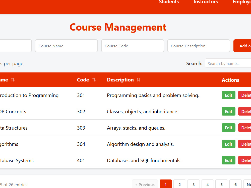Select the code cell 301
Image resolution: width=251 pixels, height=188 pixels.
click(x=81, y=95)
